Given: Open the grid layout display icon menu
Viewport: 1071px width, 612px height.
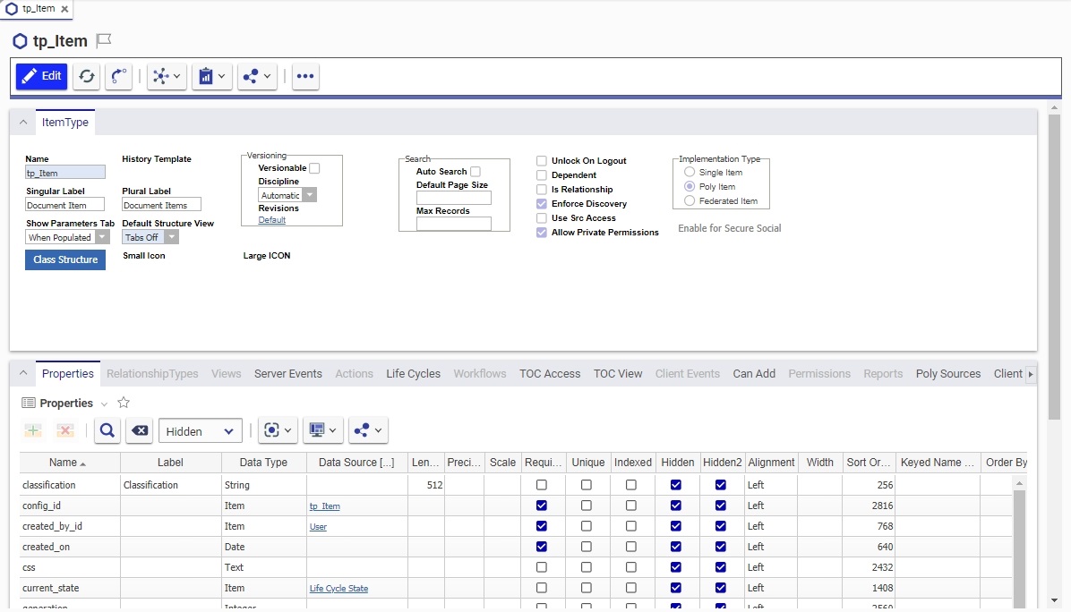Looking at the screenshot, I should [322, 429].
